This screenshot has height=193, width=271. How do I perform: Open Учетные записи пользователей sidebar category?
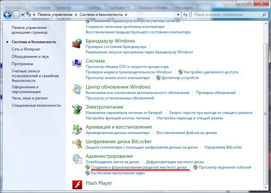(35, 76)
